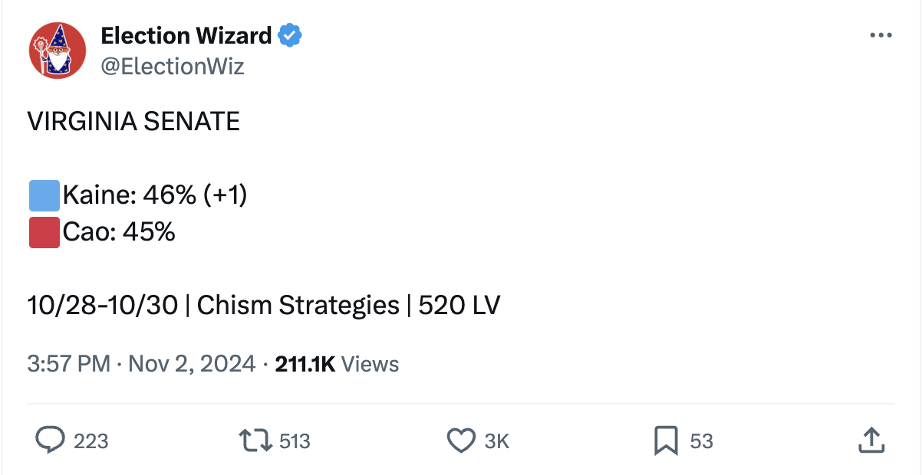Screen dimensions: 922x475
Task: Open the Election Wizard profile avatar
Action: click(x=57, y=50)
